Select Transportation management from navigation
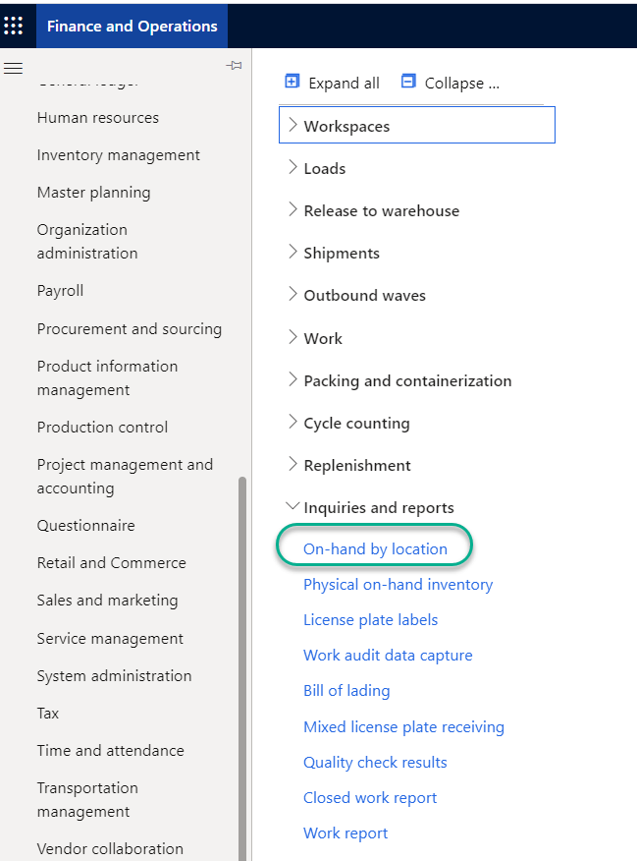The image size is (637, 861). pyautogui.click(x=87, y=799)
